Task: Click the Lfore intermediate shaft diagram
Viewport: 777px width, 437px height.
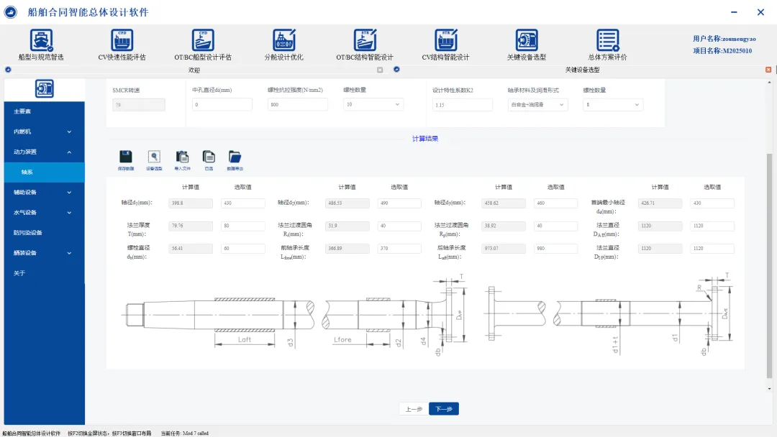Action: (394, 316)
